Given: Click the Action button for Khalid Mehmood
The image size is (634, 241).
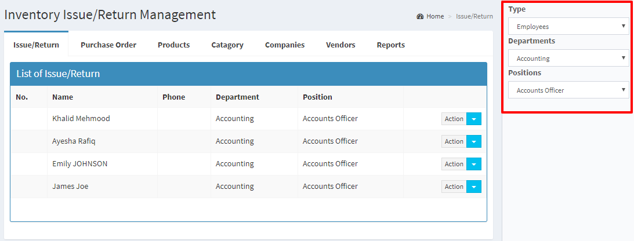Looking at the screenshot, I should pyautogui.click(x=454, y=119).
